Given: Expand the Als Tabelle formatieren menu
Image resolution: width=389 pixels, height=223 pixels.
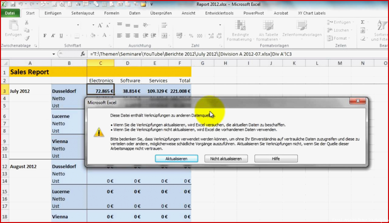Looking at the screenshot, I should (x=268, y=31).
